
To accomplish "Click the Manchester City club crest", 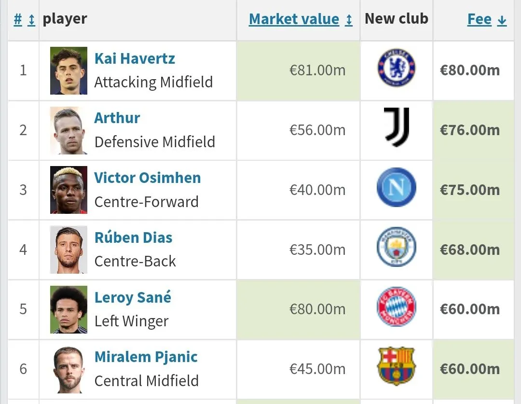I will pyautogui.click(x=396, y=247).
